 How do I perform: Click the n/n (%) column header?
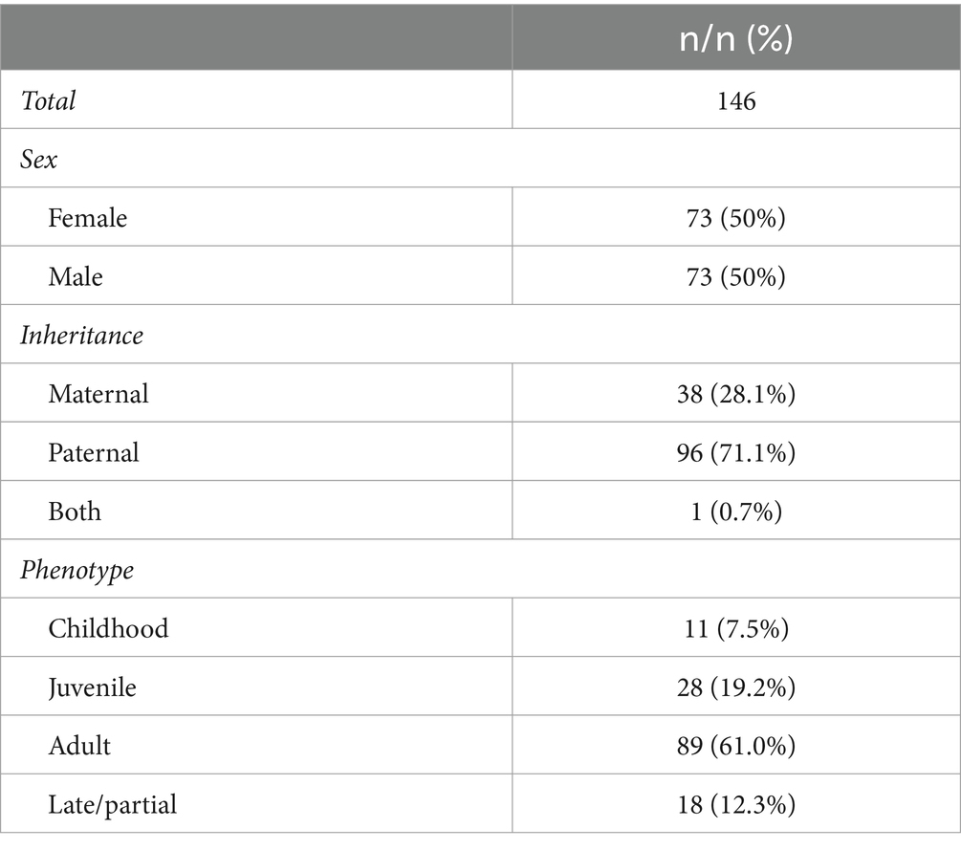coord(736,38)
